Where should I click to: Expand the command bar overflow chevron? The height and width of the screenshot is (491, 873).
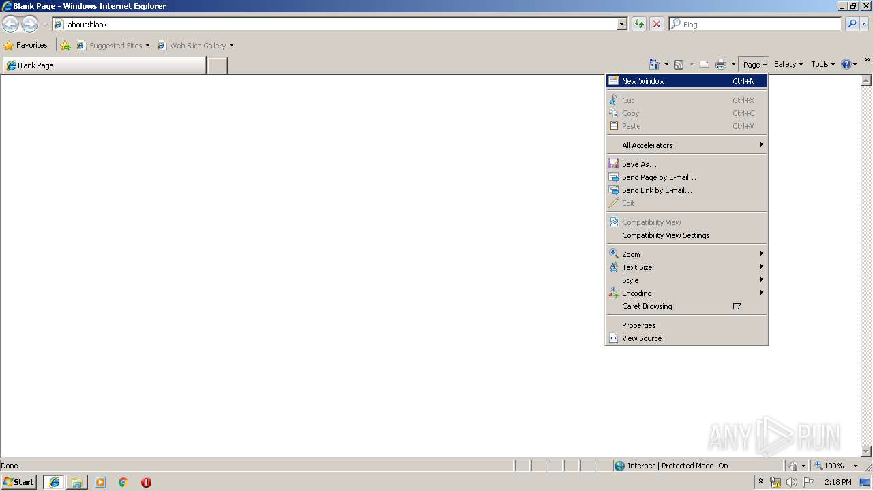click(867, 60)
